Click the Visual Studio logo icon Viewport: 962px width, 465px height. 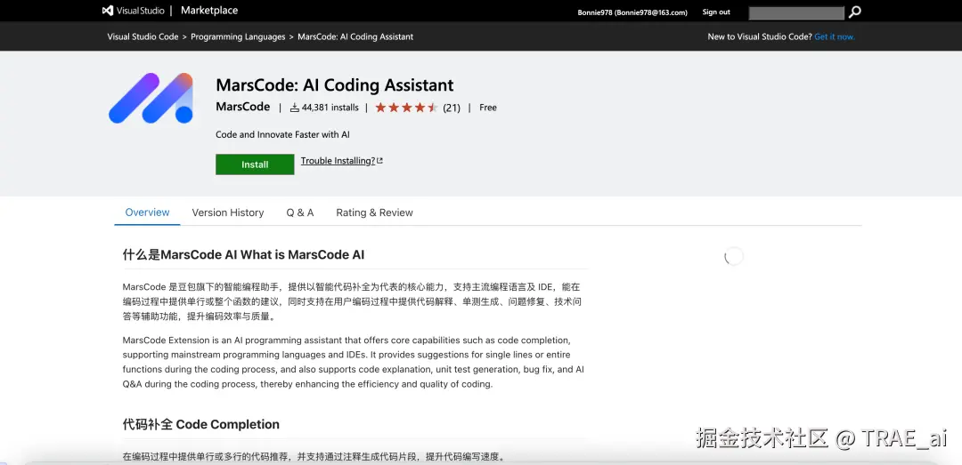(108, 11)
